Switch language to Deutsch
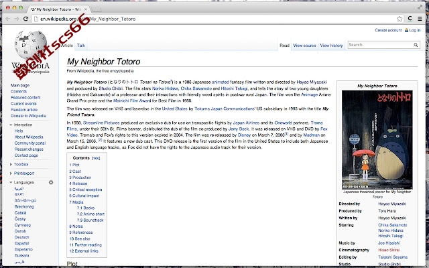The image size is (429, 268). [21, 237]
